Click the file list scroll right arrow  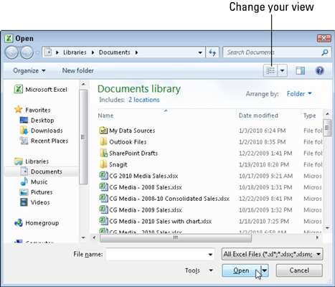pos(317,237)
